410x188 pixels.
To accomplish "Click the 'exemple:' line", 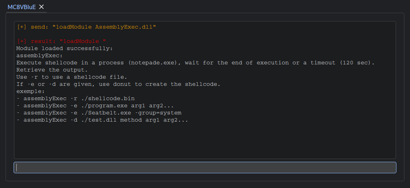I will click(31, 91).
